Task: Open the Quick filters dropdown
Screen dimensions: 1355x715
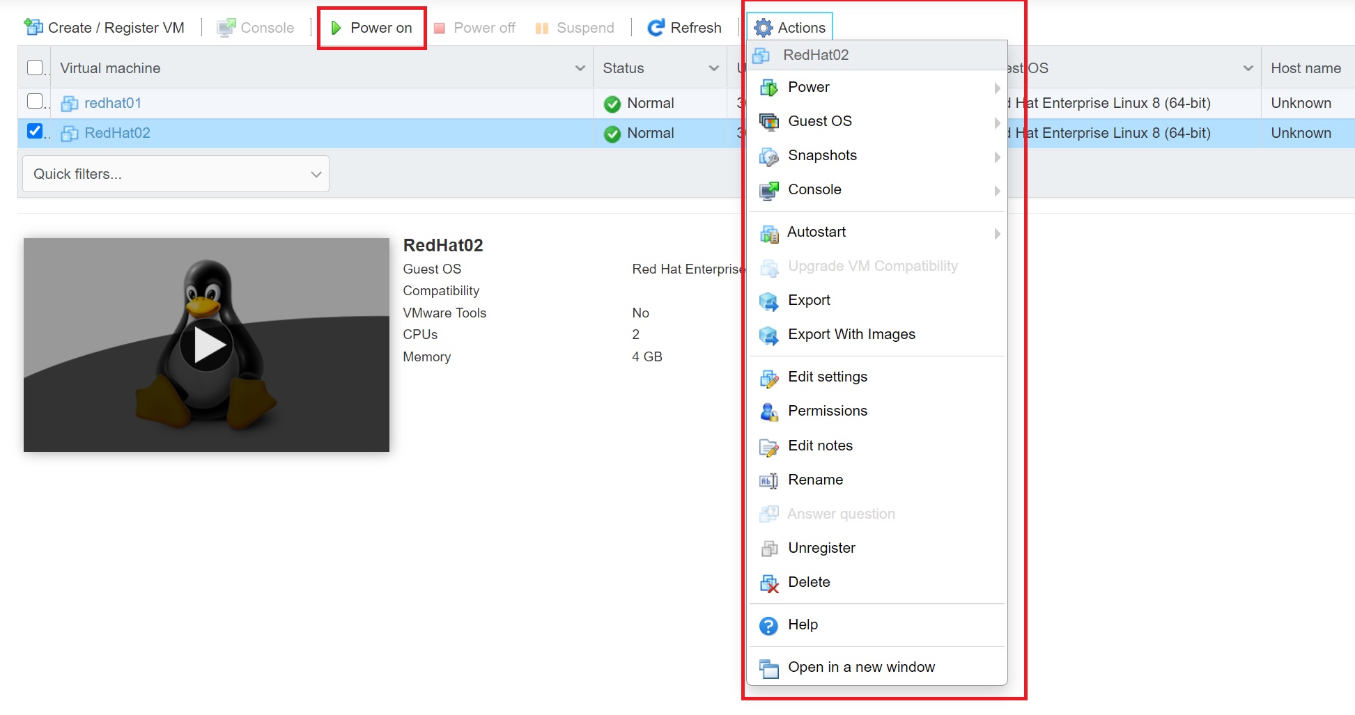Action: (176, 174)
